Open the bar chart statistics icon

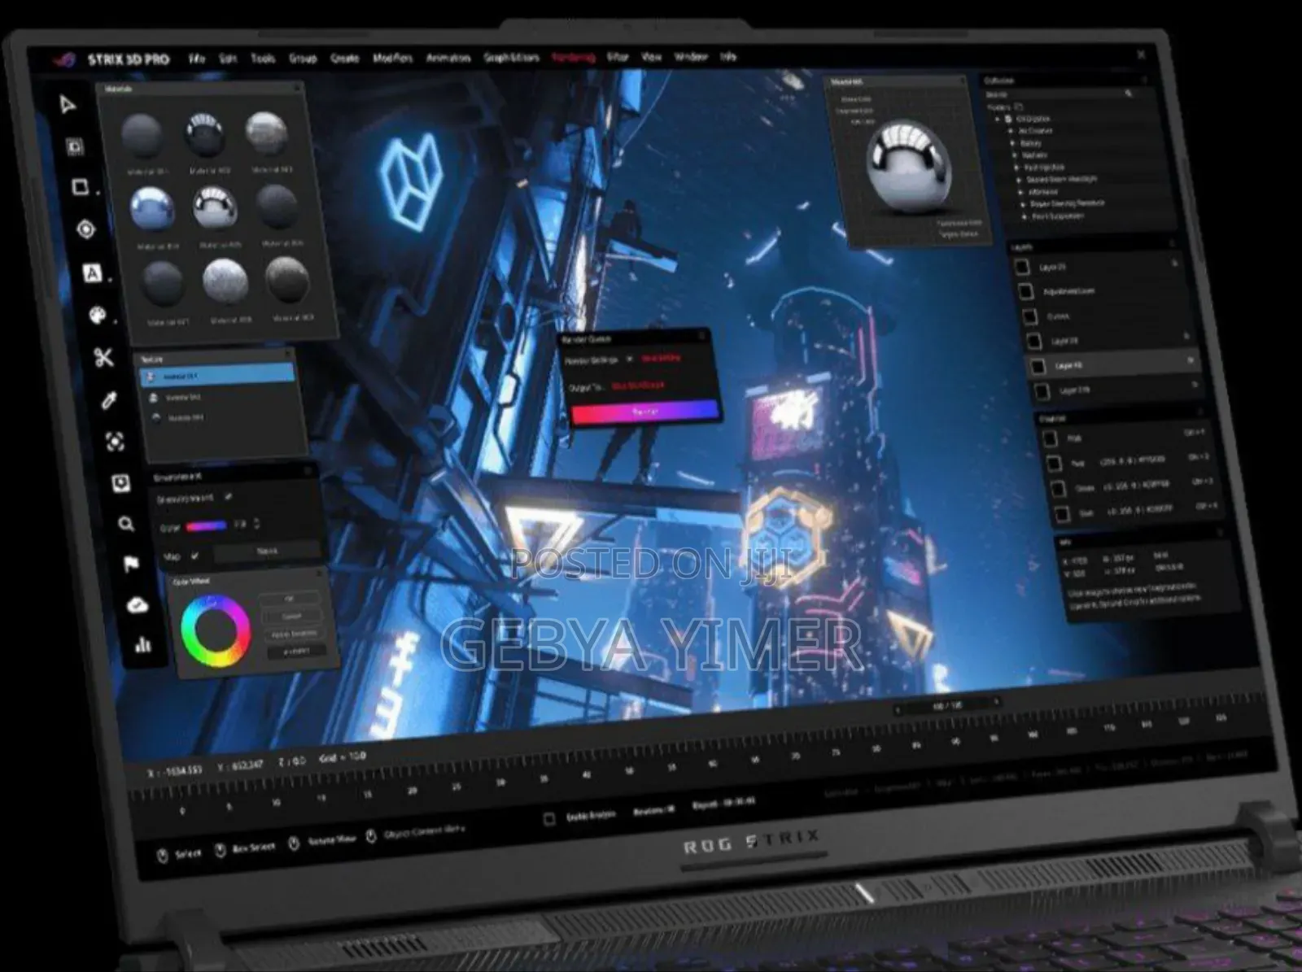[x=143, y=645]
